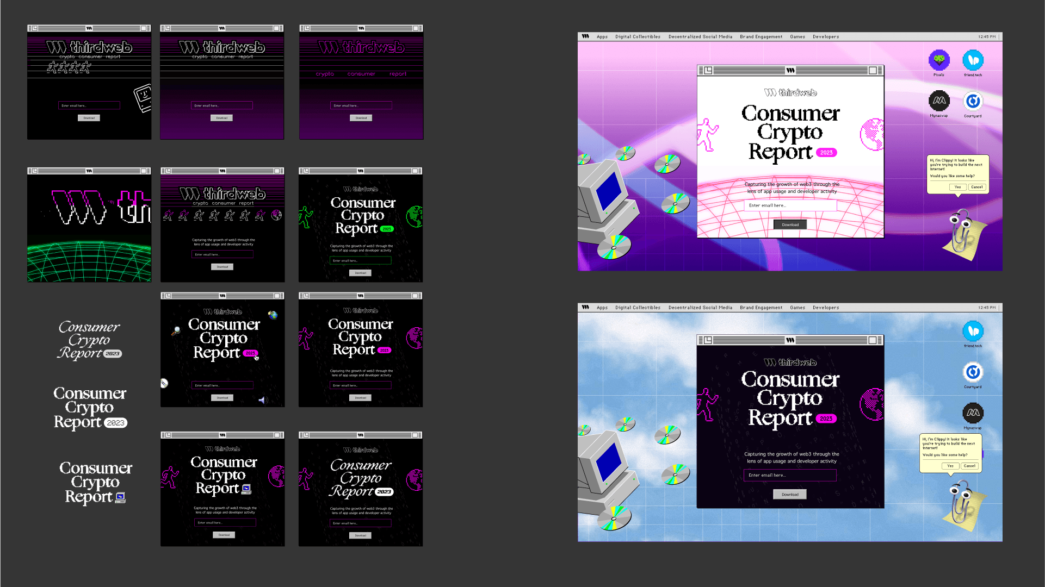The width and height of the screenshot is (1045, 587).
Task: Open Decentralized Social Media menu in purple mockup
Action: tap(700, 37)
